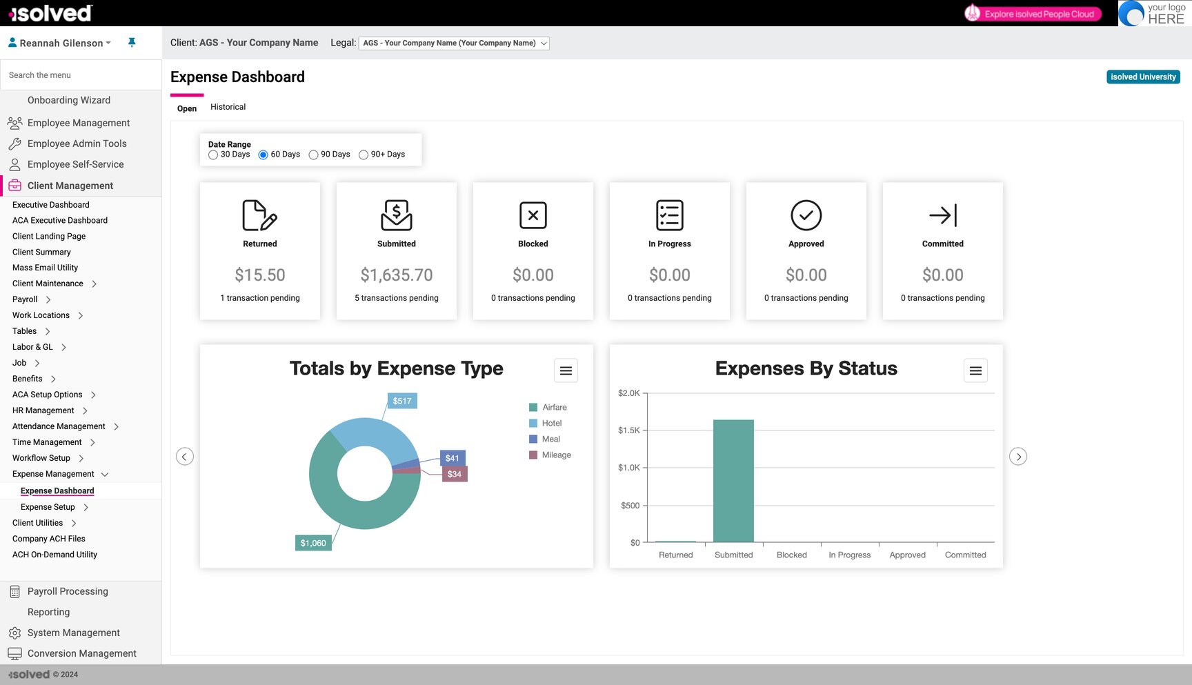Click the isolved logo in header

[x=50, y=13]
